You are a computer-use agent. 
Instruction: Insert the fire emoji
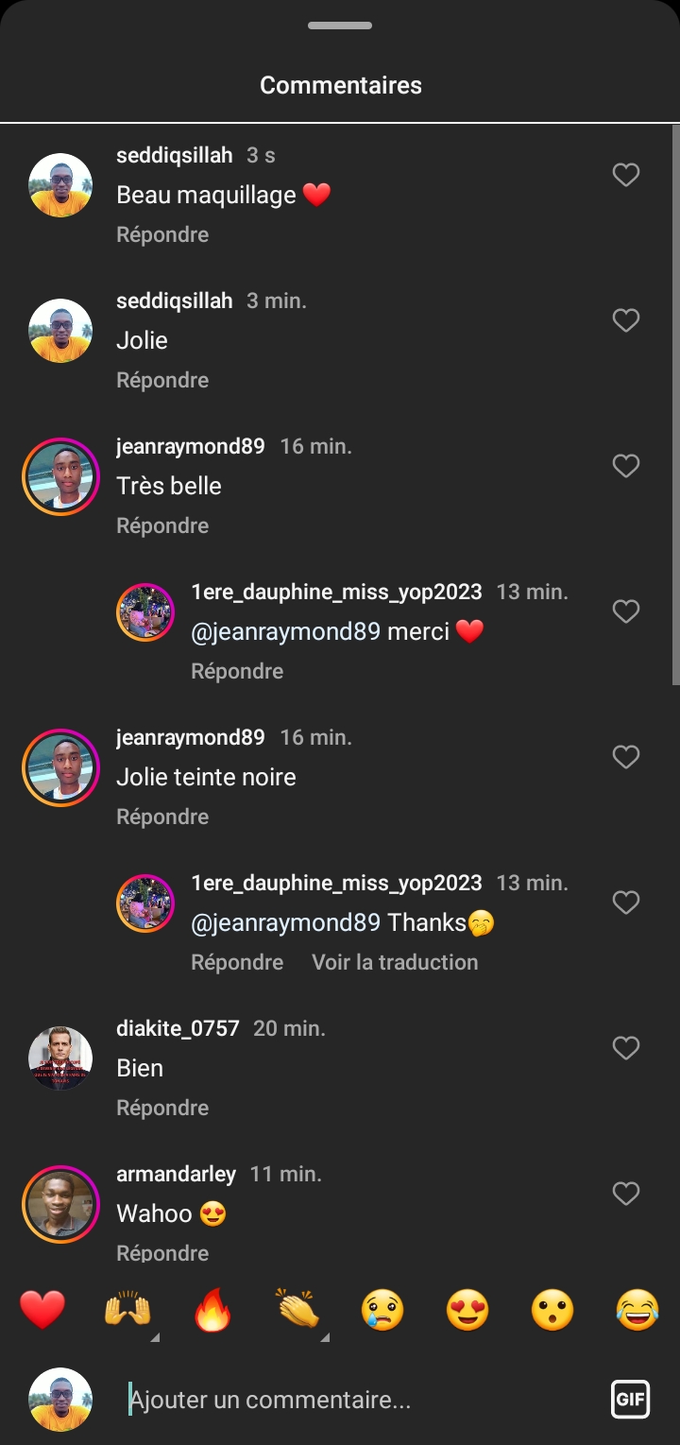click(x=212, y=1311)
